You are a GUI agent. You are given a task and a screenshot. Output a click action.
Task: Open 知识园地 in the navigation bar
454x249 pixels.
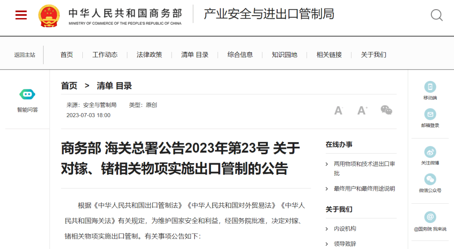coord(284,54)
